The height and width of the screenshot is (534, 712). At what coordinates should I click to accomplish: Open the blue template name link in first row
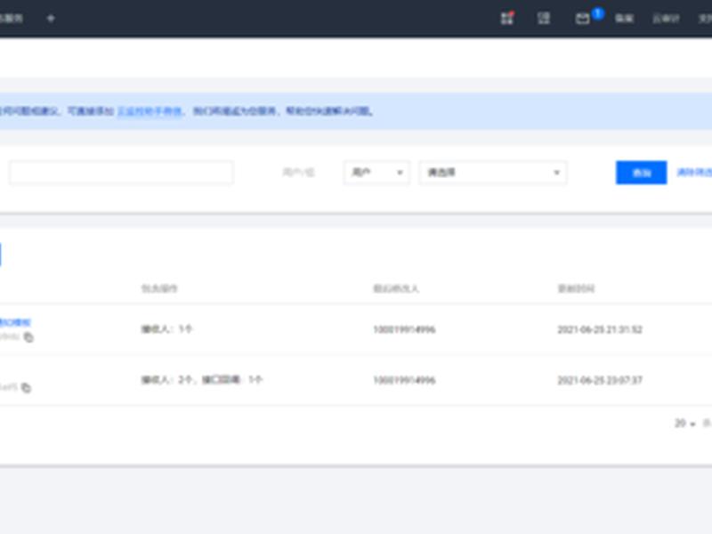coord(15,323)
